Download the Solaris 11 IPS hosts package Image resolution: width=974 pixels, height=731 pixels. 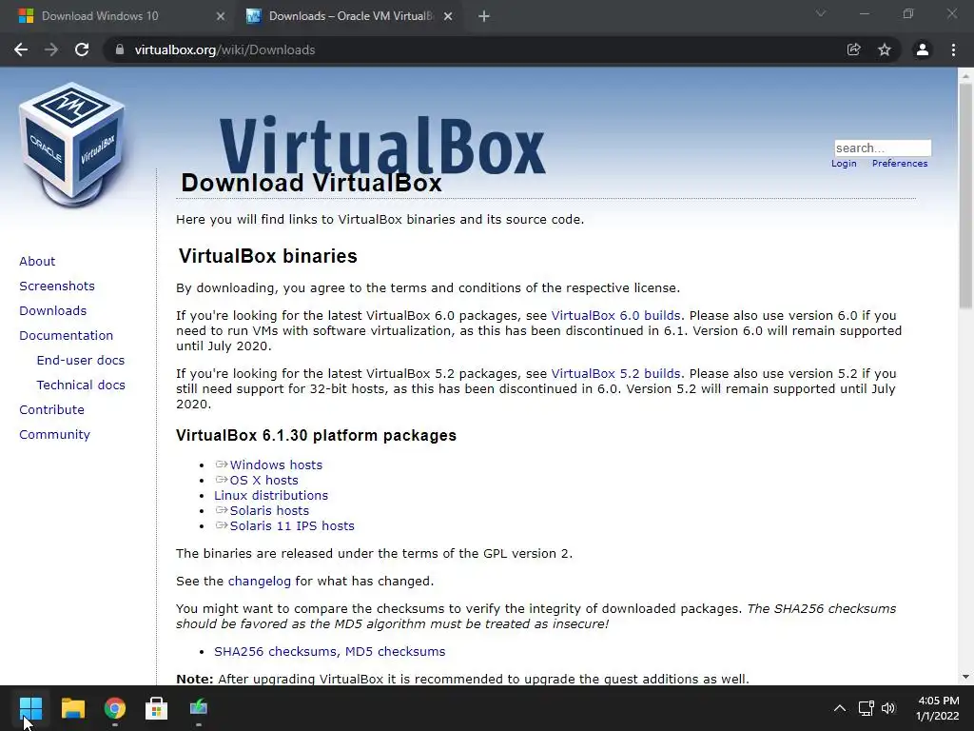(292, 525)
